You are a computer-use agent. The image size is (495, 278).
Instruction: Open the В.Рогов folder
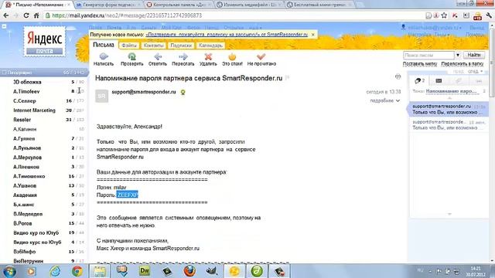22,223
